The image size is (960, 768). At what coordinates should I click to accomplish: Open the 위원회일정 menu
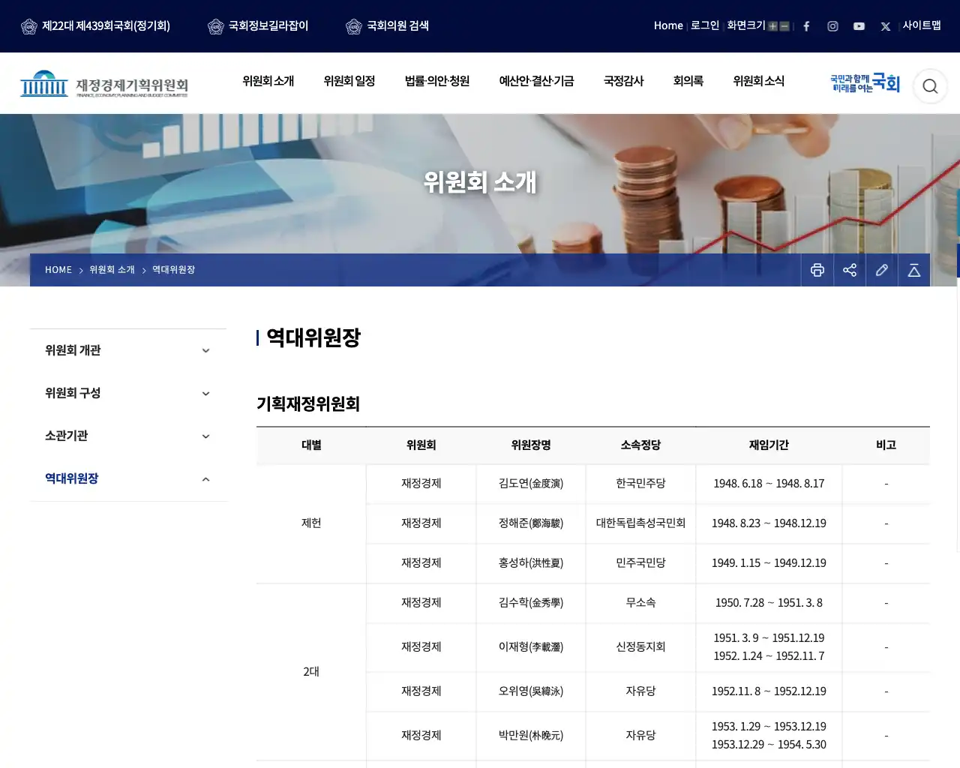tap(349, 81)
